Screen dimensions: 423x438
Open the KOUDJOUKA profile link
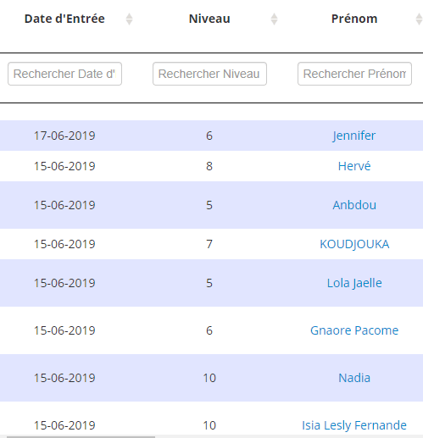(x=354, y=244)
